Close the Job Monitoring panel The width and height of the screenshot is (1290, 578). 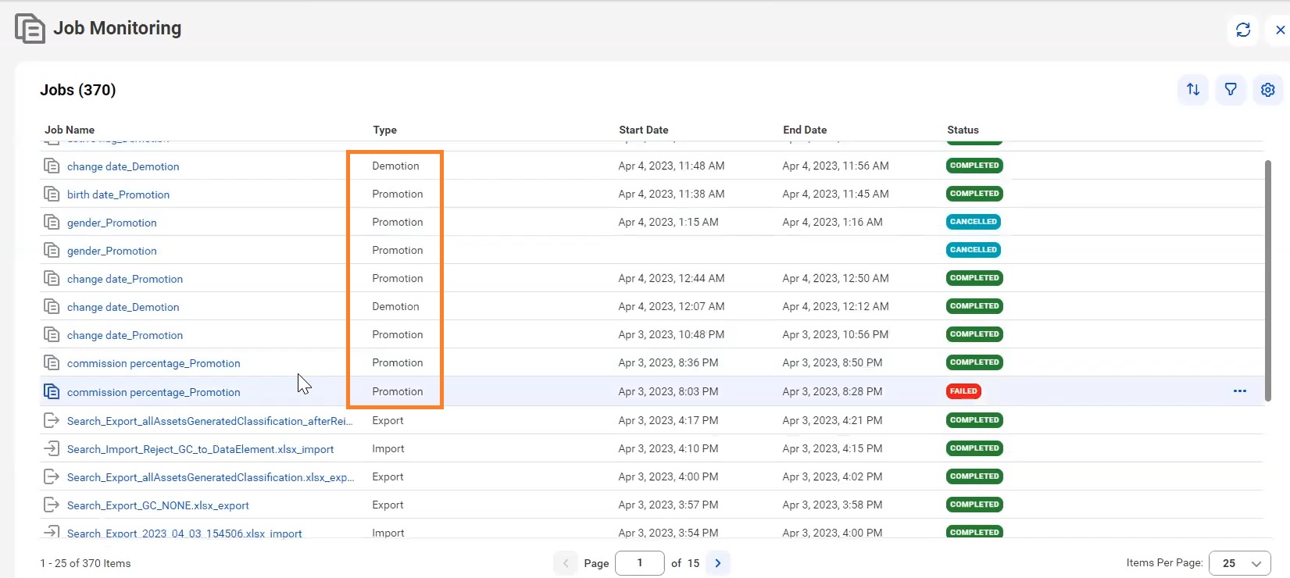coord(1280,30)
